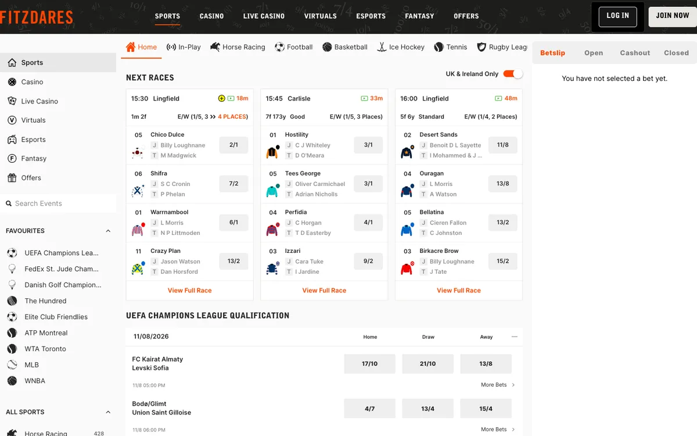Click the Danish Golf Championship icon
Image resolution: width=697 pixels, height=436 pixels.
(12, 285)
